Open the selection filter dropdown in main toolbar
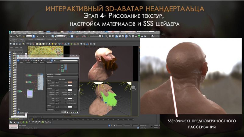244x137 pixels. [29, 36]
